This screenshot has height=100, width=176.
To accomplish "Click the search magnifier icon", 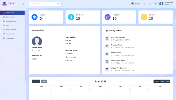I will click(58, 3).
